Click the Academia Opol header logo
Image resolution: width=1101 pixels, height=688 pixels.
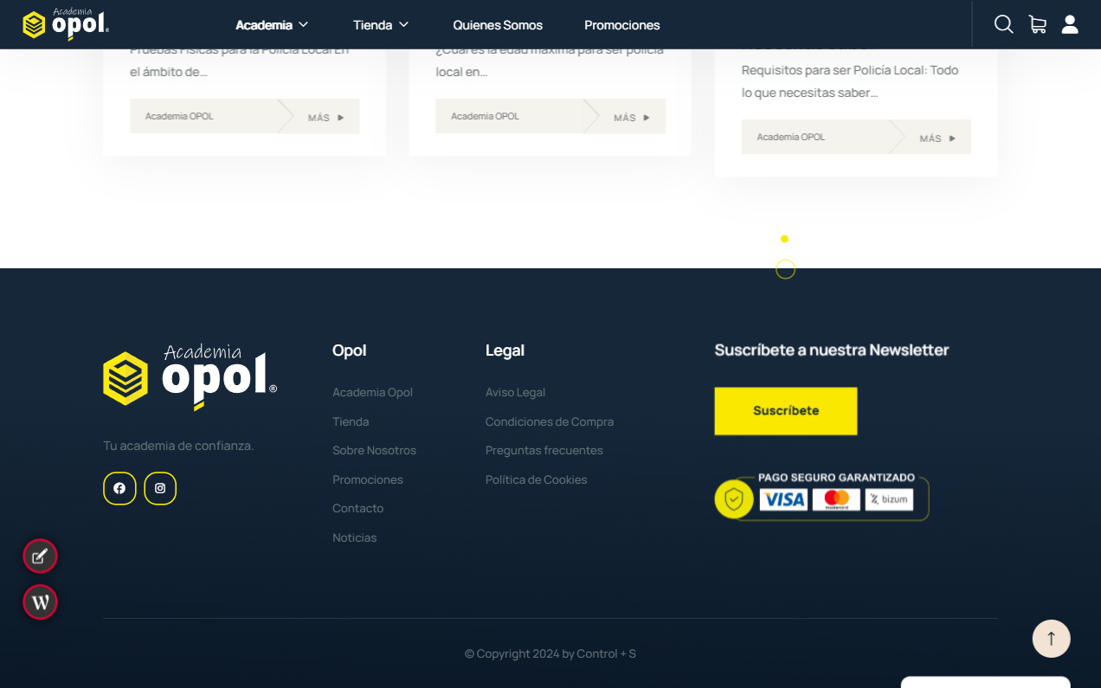[x=66, y=24]
